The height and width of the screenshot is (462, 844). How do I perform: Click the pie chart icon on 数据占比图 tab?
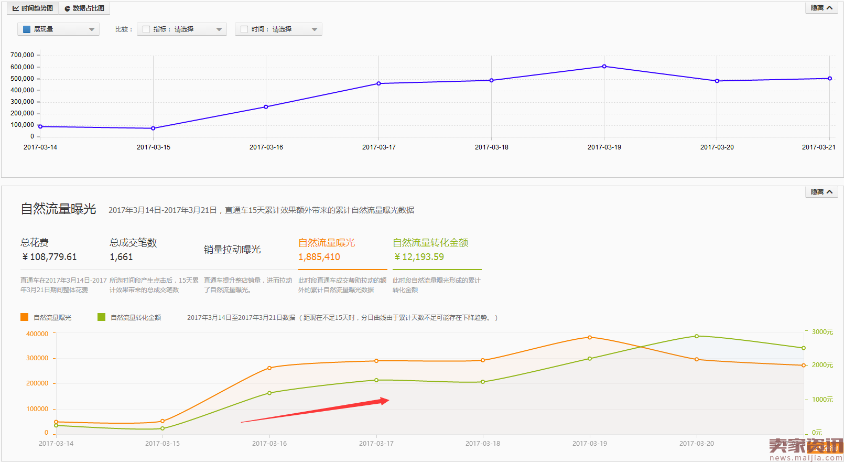point(67,8)
